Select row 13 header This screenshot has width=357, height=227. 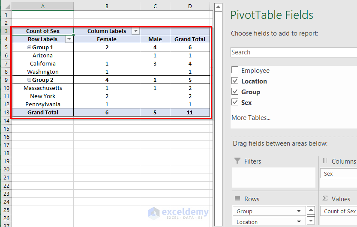tap(6, 112)
